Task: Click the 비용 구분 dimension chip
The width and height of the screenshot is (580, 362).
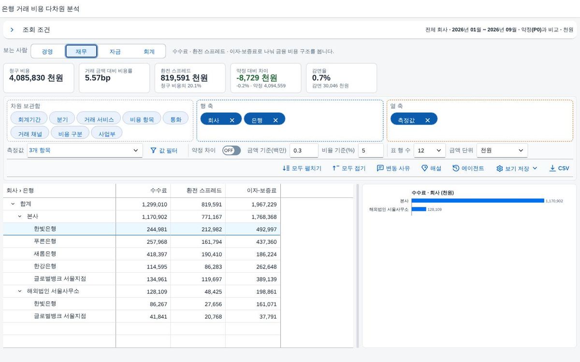Action: (x=71, y=134)
